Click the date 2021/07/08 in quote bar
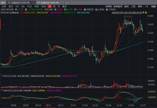 [x=7, y=10]
